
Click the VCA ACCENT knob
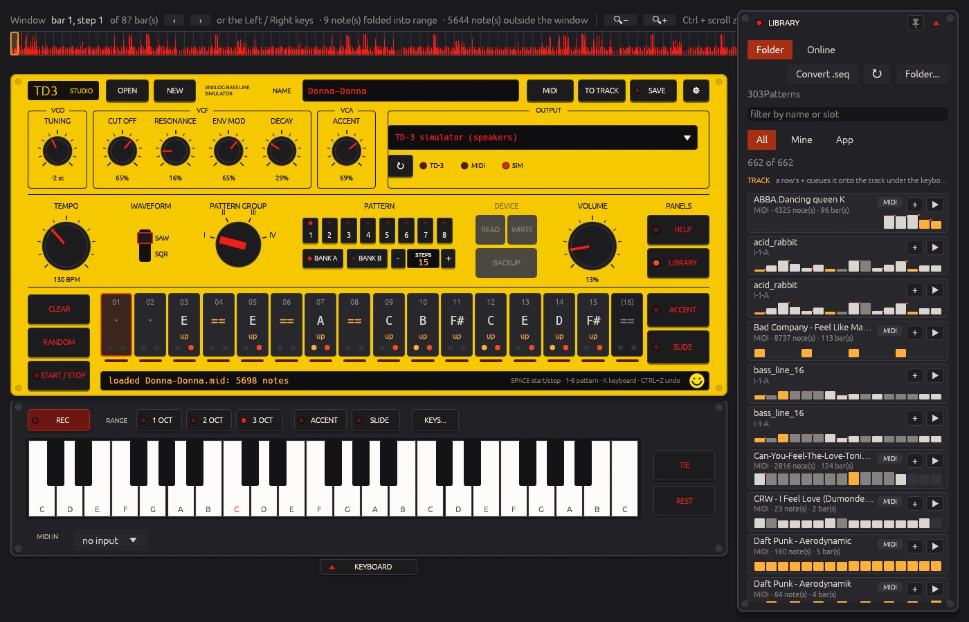pos(346,151)
